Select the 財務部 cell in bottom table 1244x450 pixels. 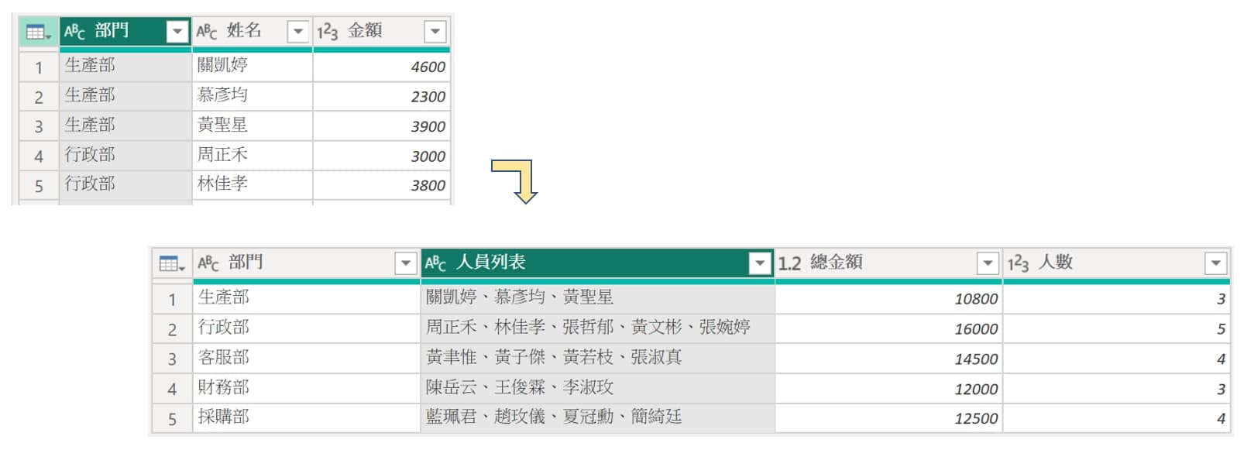coord(305,388)
